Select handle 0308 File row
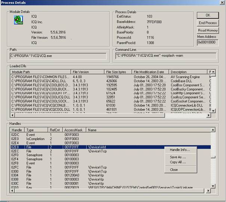 pos(110,180)
